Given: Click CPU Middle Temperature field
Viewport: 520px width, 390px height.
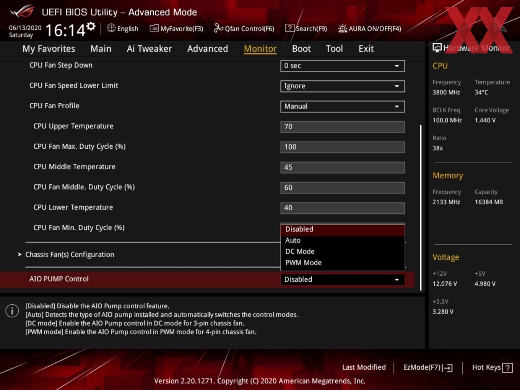Looking at the screenshot, I should [x=343, y=167].
